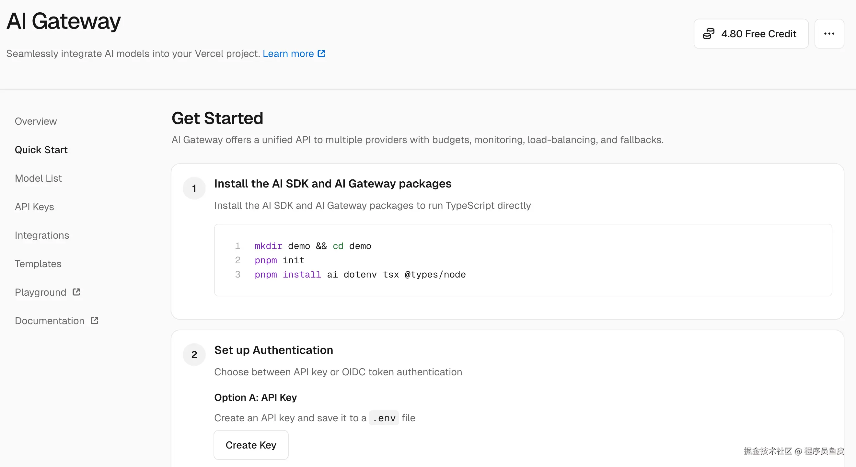Open the API Keys section
The height and width of the screenshot is (467, 856).
[x=34, y=207]
